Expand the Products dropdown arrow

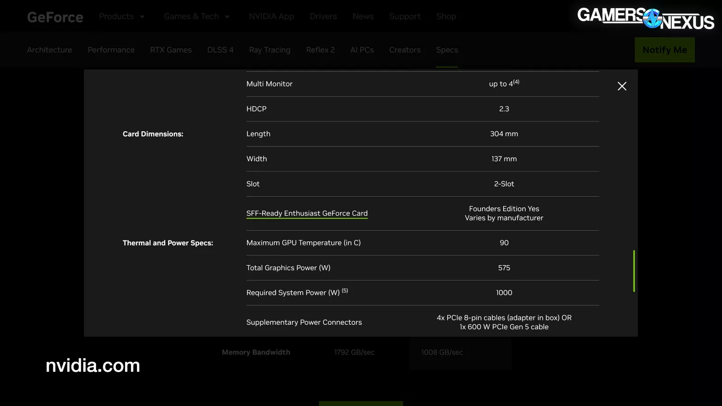point(142,17)
